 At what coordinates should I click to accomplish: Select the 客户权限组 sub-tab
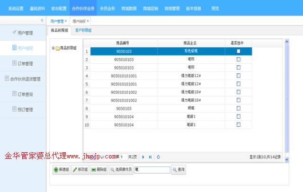(x=83, y=30)
